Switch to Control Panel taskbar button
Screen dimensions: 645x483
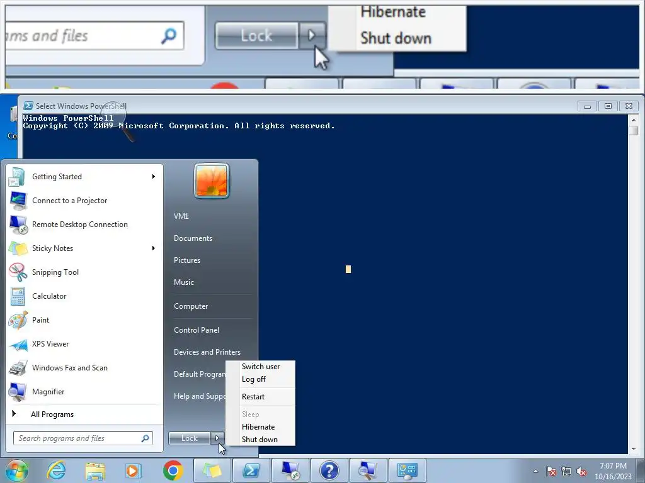coord(408,470)
